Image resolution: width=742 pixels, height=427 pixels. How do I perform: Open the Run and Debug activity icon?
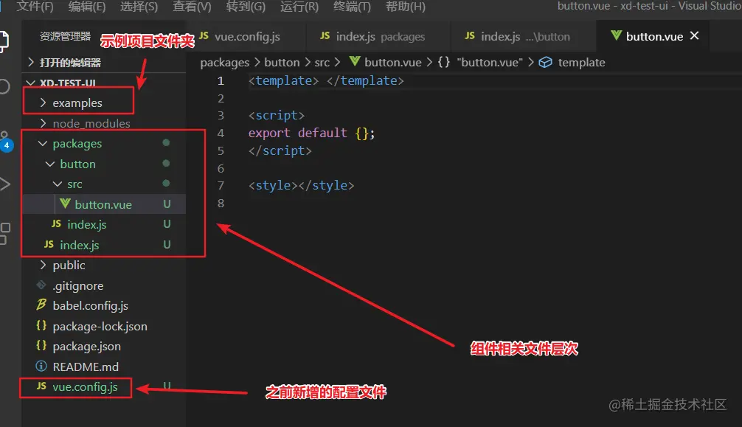[x=4, y=184]
